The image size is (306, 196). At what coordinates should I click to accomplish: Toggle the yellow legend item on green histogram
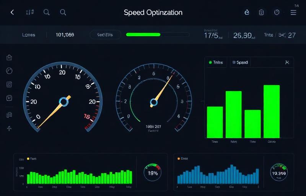(32, 158)
